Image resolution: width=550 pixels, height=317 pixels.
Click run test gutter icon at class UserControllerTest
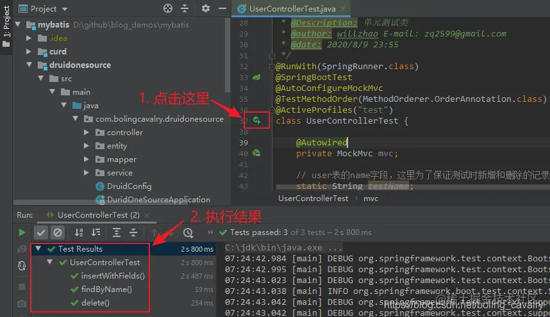coord(257,120)
